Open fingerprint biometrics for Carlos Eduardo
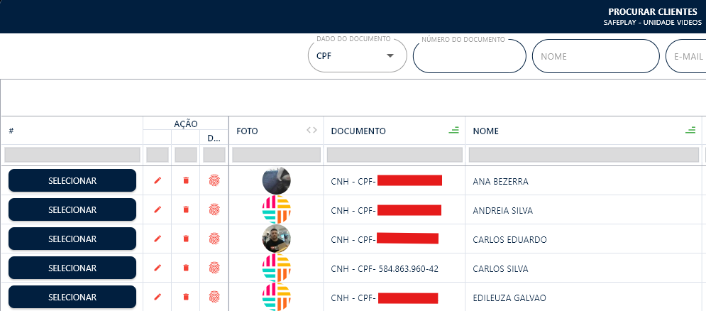 tap(214, 239)
